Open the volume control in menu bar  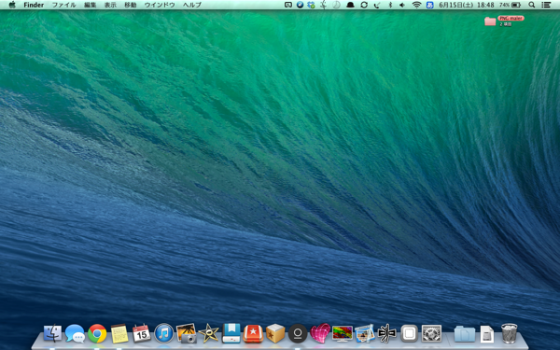pyautogui.click(x=402, y=5)
